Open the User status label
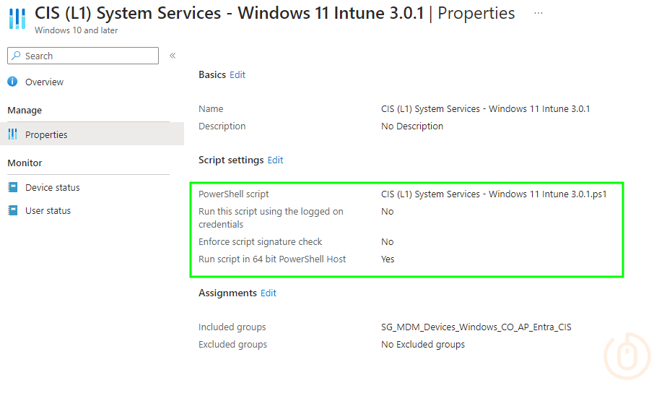 coord(48,211)
